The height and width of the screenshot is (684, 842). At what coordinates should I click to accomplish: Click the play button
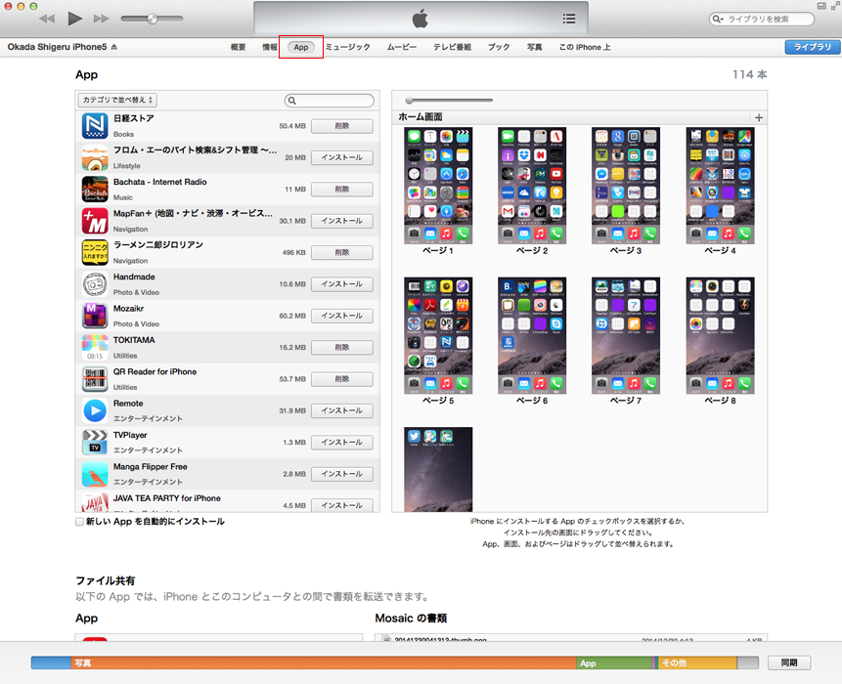[75, 19]
